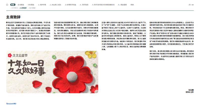
Task: Open the ESG管治 section tab
Action: [31, 5]
